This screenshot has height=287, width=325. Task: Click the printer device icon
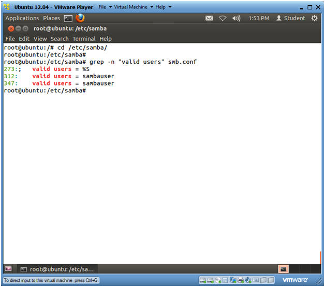click(x=241, y=280)
